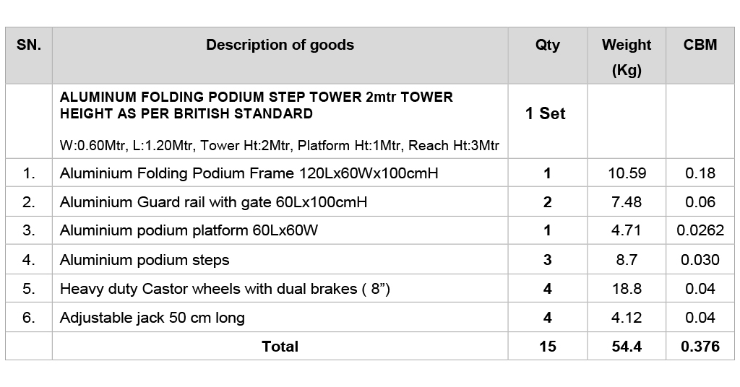Click the Description of goods header

pyautogui.click(x=280, y=56)
